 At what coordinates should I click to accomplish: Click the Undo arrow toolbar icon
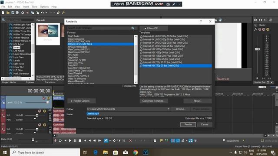[x=42, y=13]
